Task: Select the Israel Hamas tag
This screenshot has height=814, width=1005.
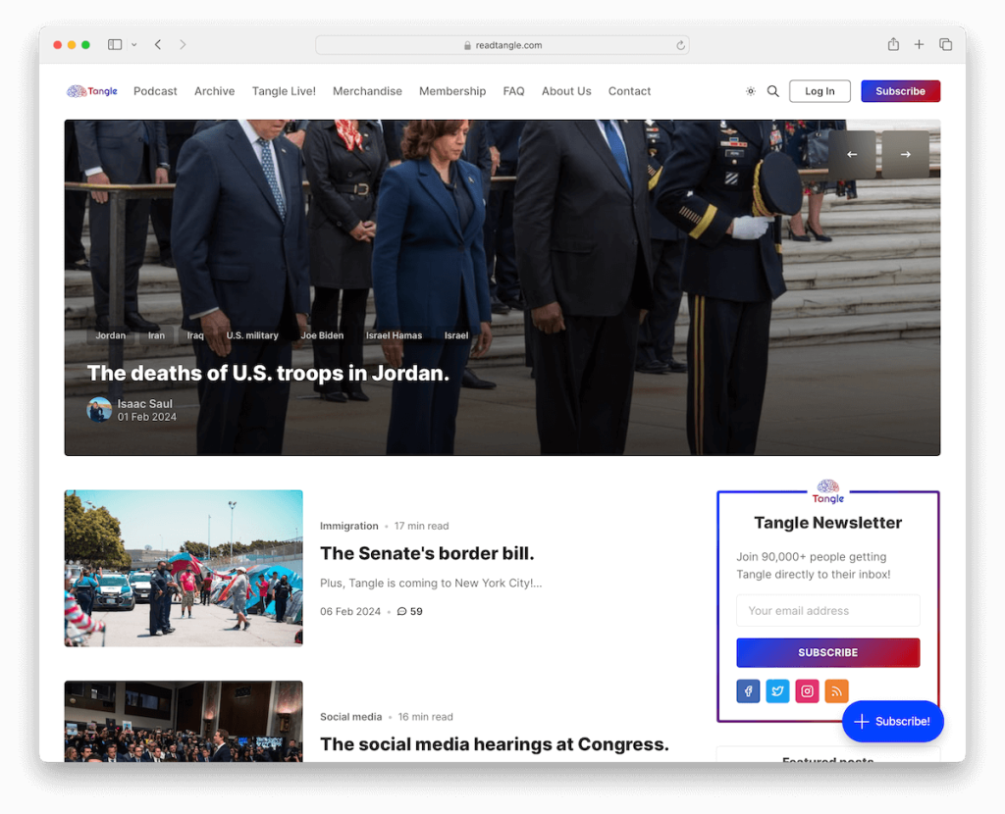Action: (x=395, y=335)
